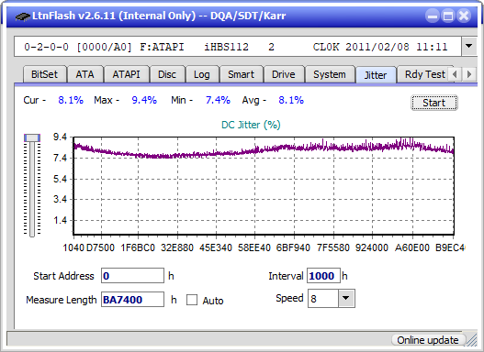Click the Avg jitter value
This screenshot has height=352, width=484.
(x=291, y=100)
